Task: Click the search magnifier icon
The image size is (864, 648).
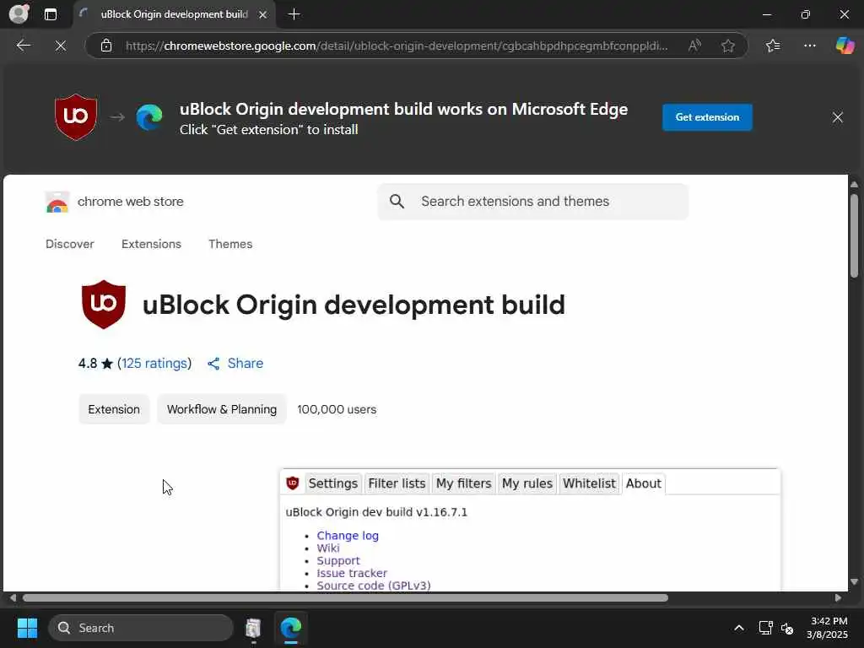Action: click(x=397, y=201)
